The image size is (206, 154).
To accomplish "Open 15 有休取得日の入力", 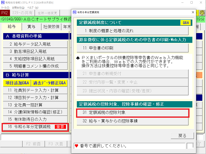I will pyautogui.click(x=35, y=119).
